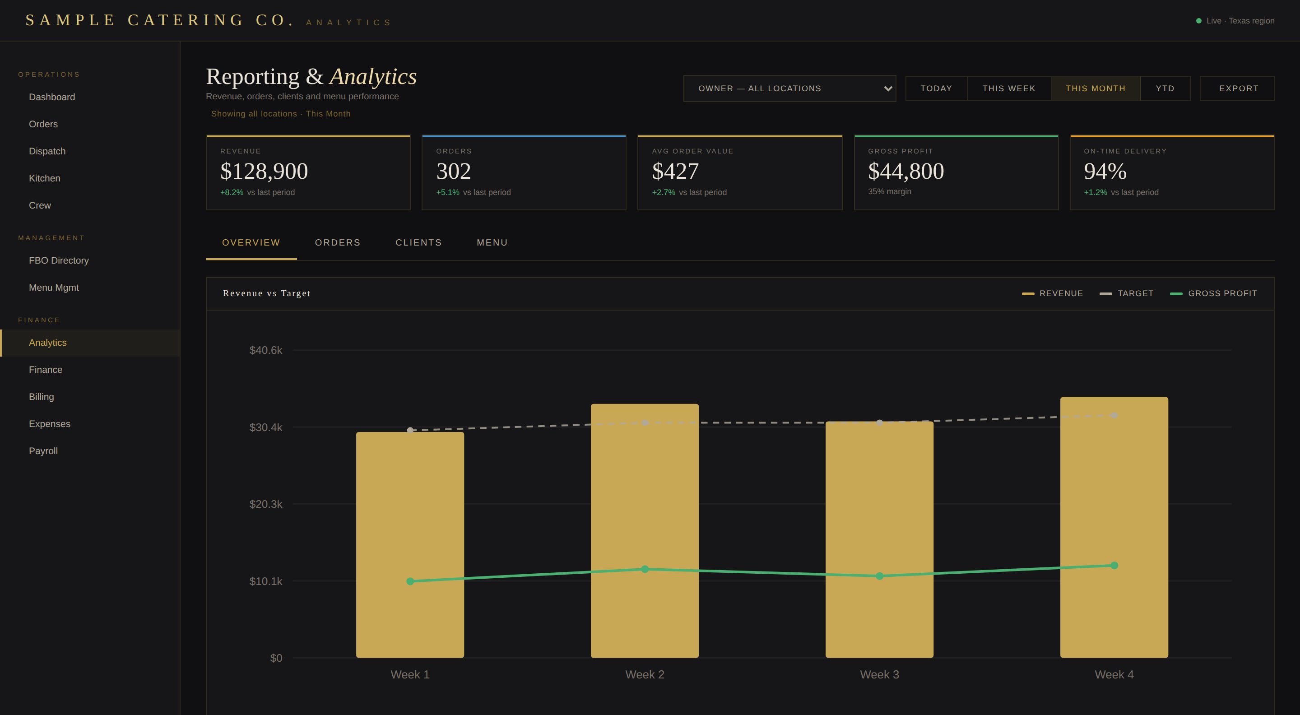Click 'Live · Texas region' status text
This screenshot has width=1300, height=715.
pyautogui.click(x=1240, y=21)
